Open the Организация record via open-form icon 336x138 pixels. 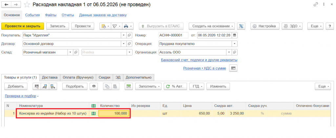pyautogui.click(x=235, y=52)
